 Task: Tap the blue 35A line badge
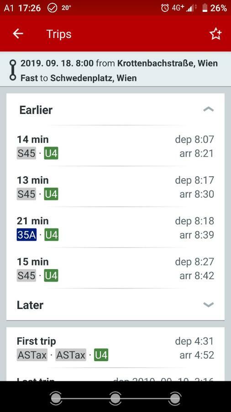pyautogui.click(x=26, y=235)
